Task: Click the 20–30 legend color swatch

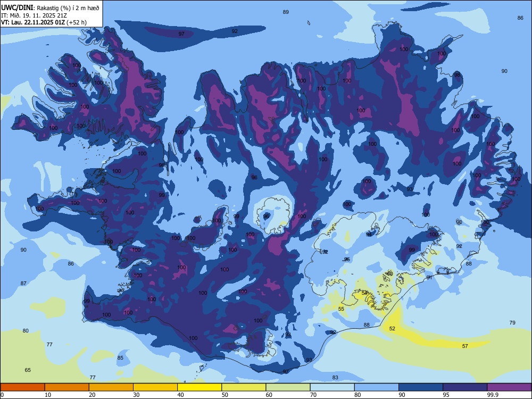Action: point(111,387)
